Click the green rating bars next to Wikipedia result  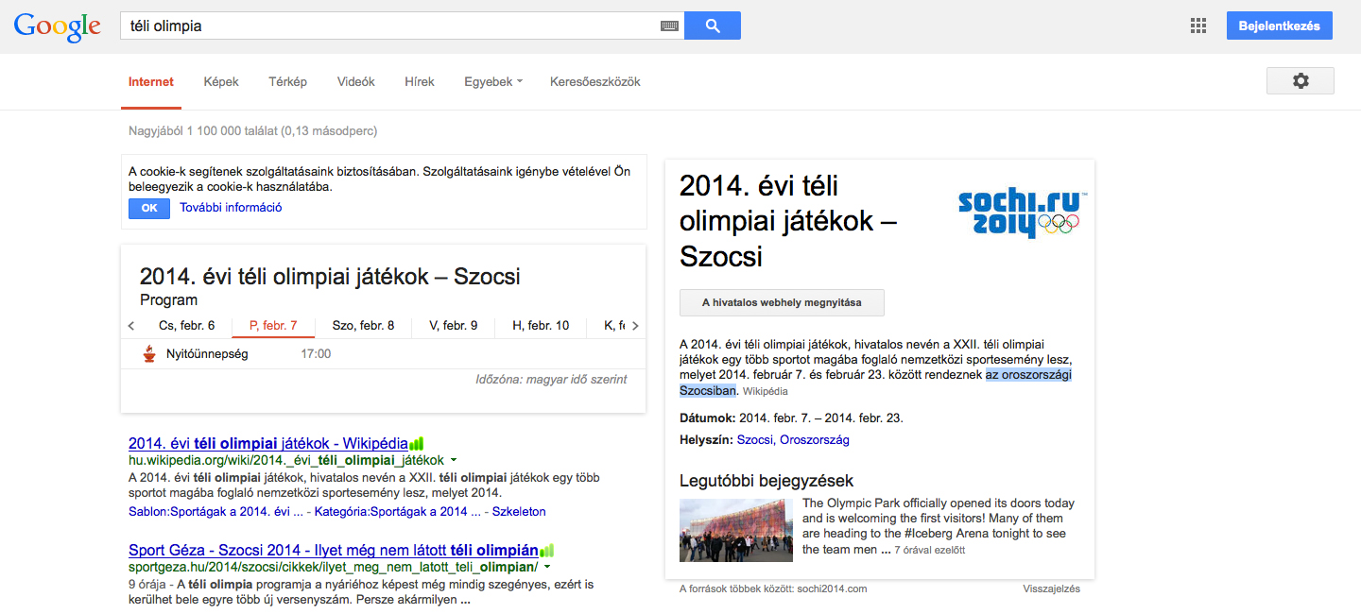point(417,443)
